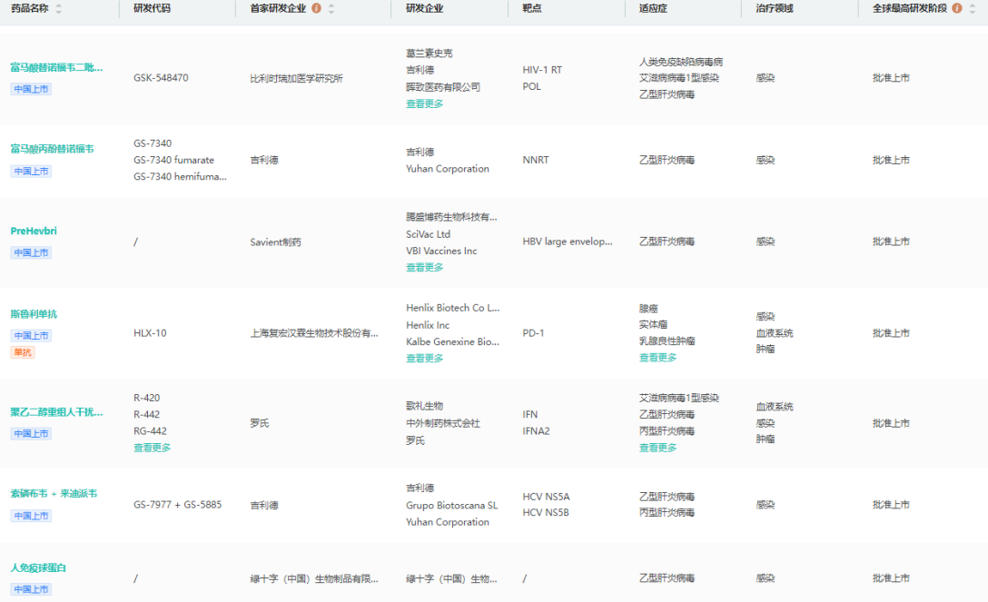988x602 pixels.
Task: Click target NNRT
Action: pos(536,160)
